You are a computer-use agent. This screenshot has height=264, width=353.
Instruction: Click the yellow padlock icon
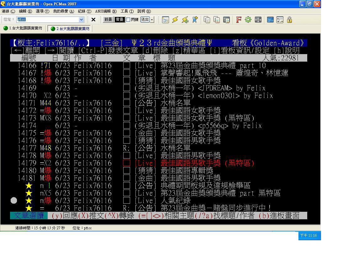point(289,20)
